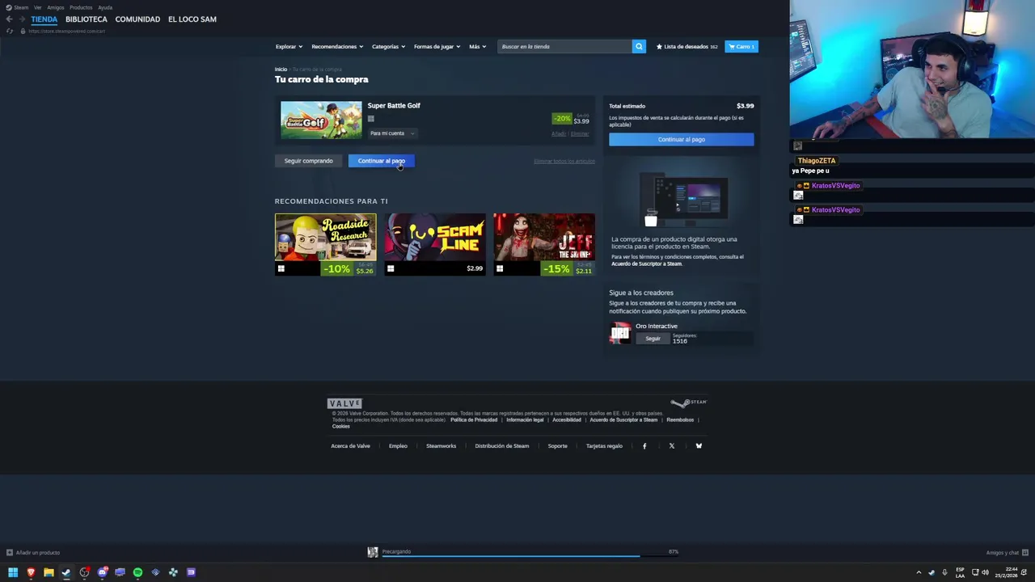Reload the page with the refresh icon
Screen dimensions: 1035x582
(10, 31)
